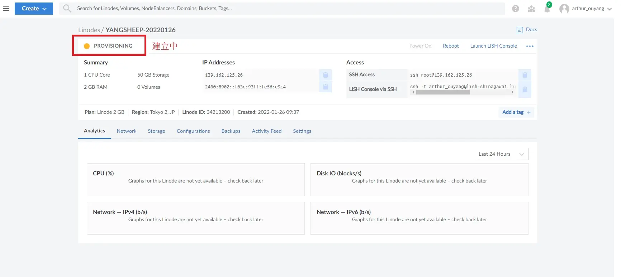621x277 pixels.
Task: Click the 0 Volumes text
Action: pos(149,87)
